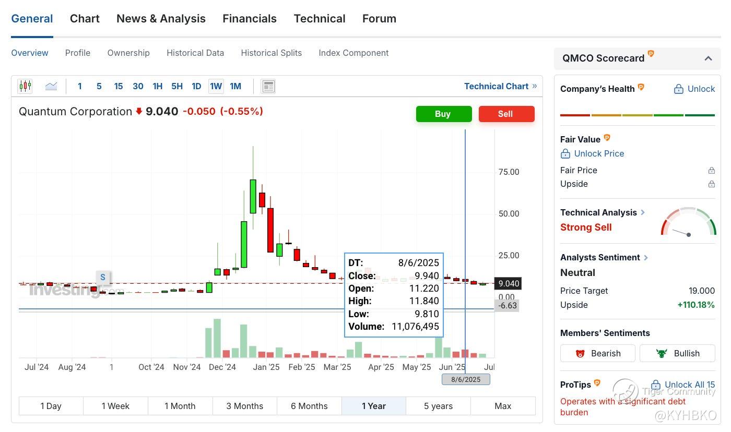
Task: Set chart interval to 1H
Action: click(157, 86)
